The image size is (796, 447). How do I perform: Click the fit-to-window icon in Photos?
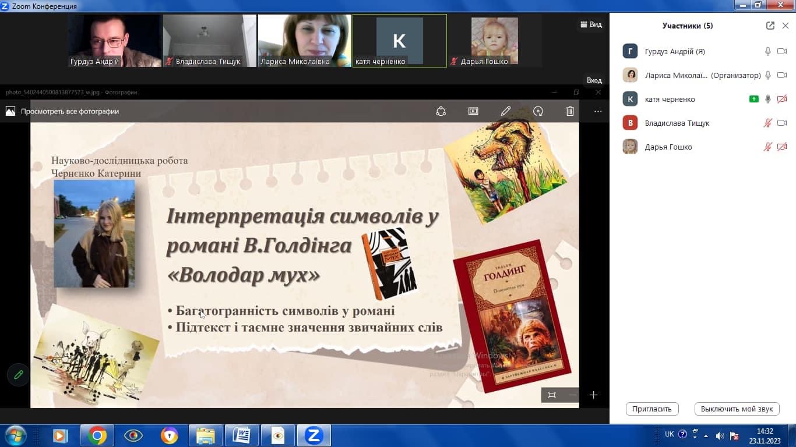(x=551, y=395)
